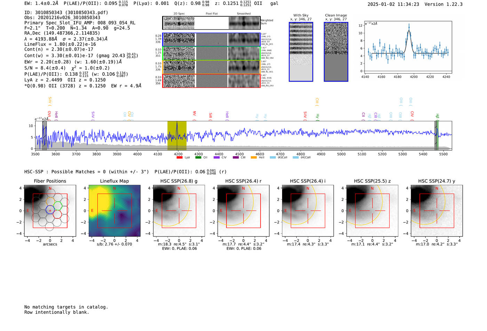Select the red-bordered fiber smoothed cutout
The height and width of the screenshot is (331, 487).
pyautogui.click(x=244, y=81)
